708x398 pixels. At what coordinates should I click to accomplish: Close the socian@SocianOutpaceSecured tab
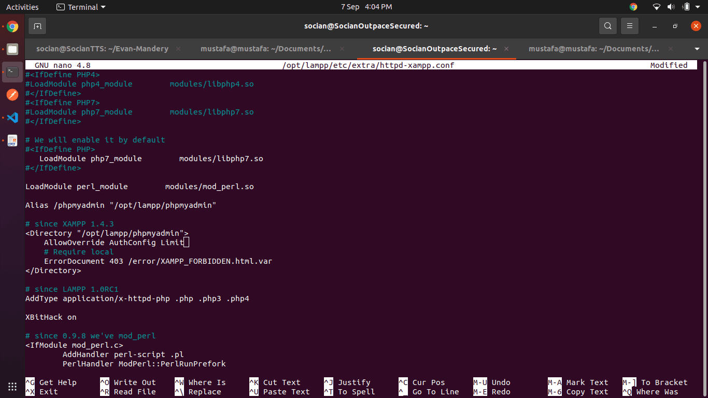click(x=506, y=49)
